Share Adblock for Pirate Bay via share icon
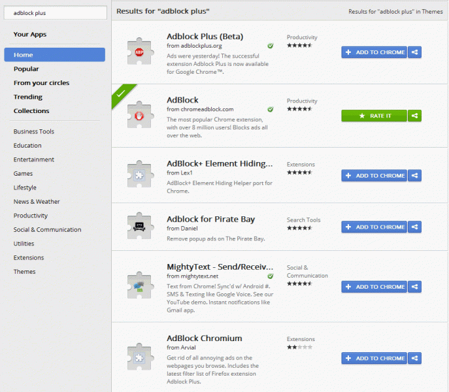Image resolution: width=449 pixels, height=392 pixels. pyautogui.click(x=414, y=227)
